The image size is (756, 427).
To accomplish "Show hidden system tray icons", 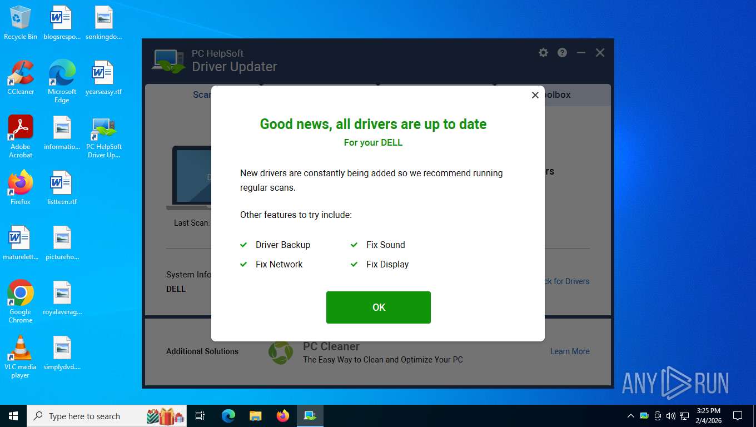I will 630,416.
